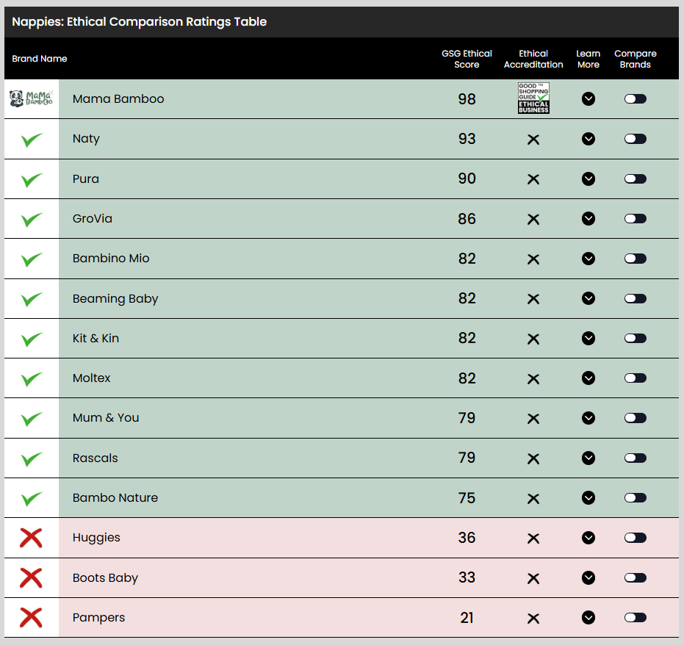Click the Mama Bamboo panda logo

(x=31, y=98)
